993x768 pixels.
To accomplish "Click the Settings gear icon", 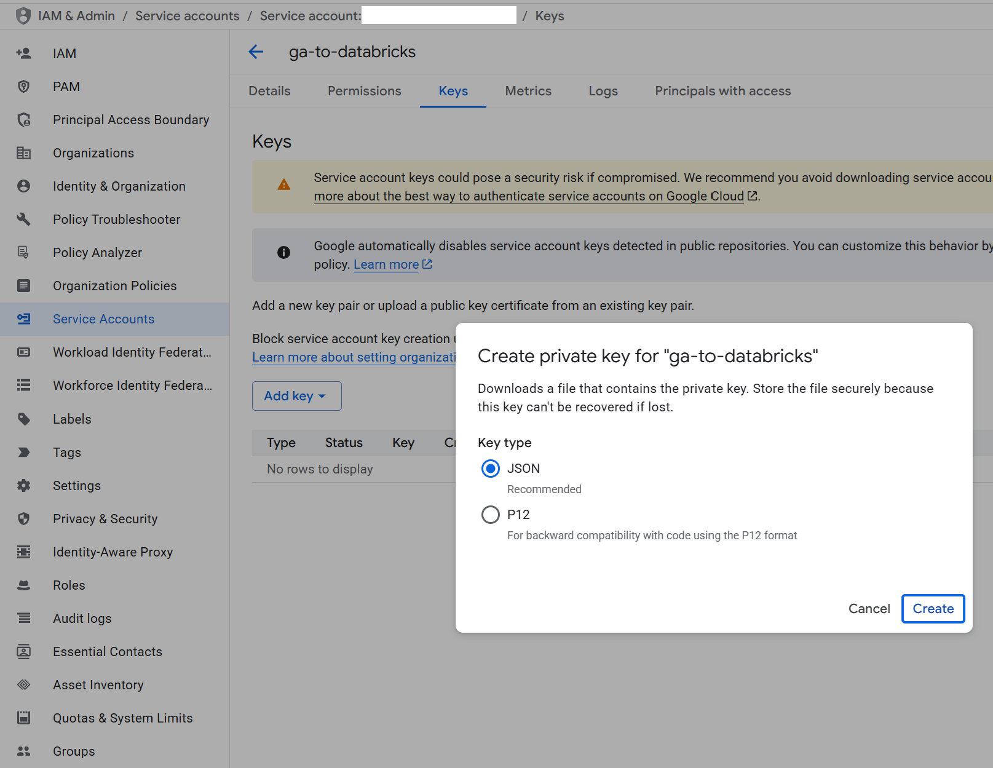I will point(24,486).
